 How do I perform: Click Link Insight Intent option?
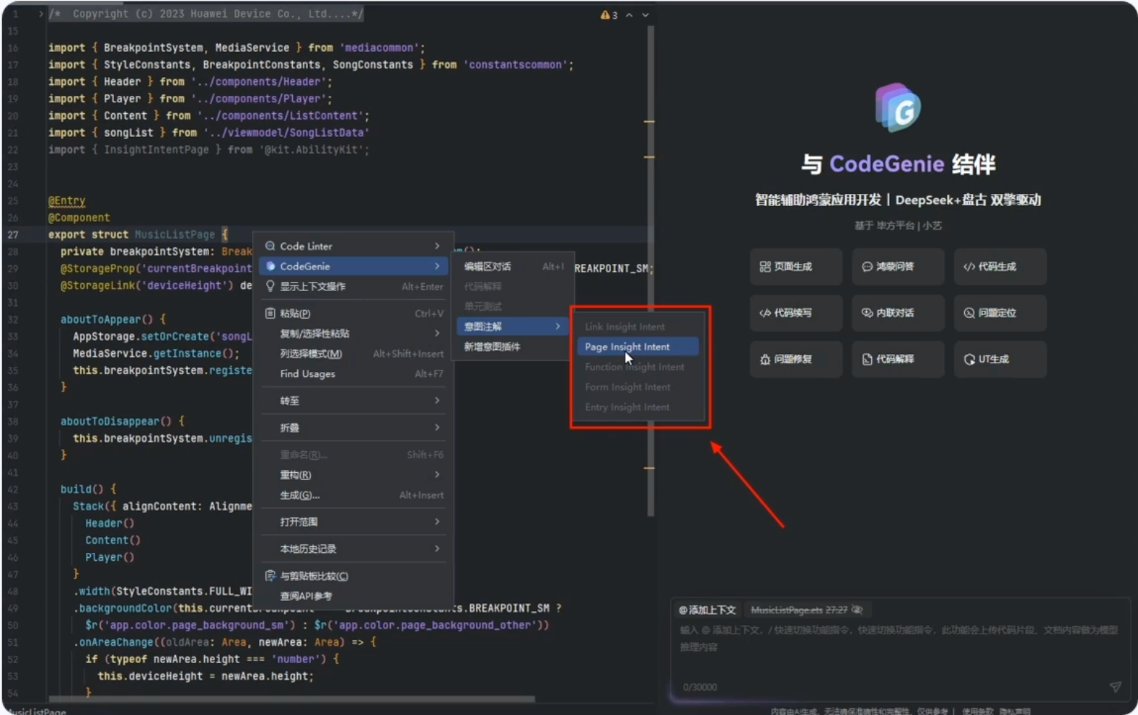coord(638,327)
